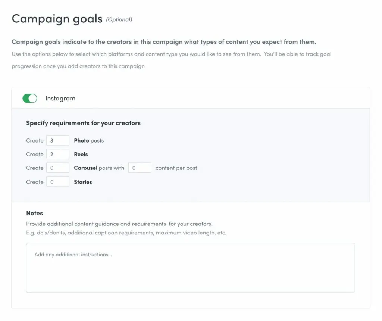The height and width of the screenshot is (321, 382).
Task: Click the Reels label text
Action: click(x=81, y=154)
